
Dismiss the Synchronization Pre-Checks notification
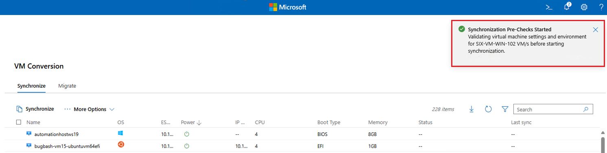click(x=596, y=30)
